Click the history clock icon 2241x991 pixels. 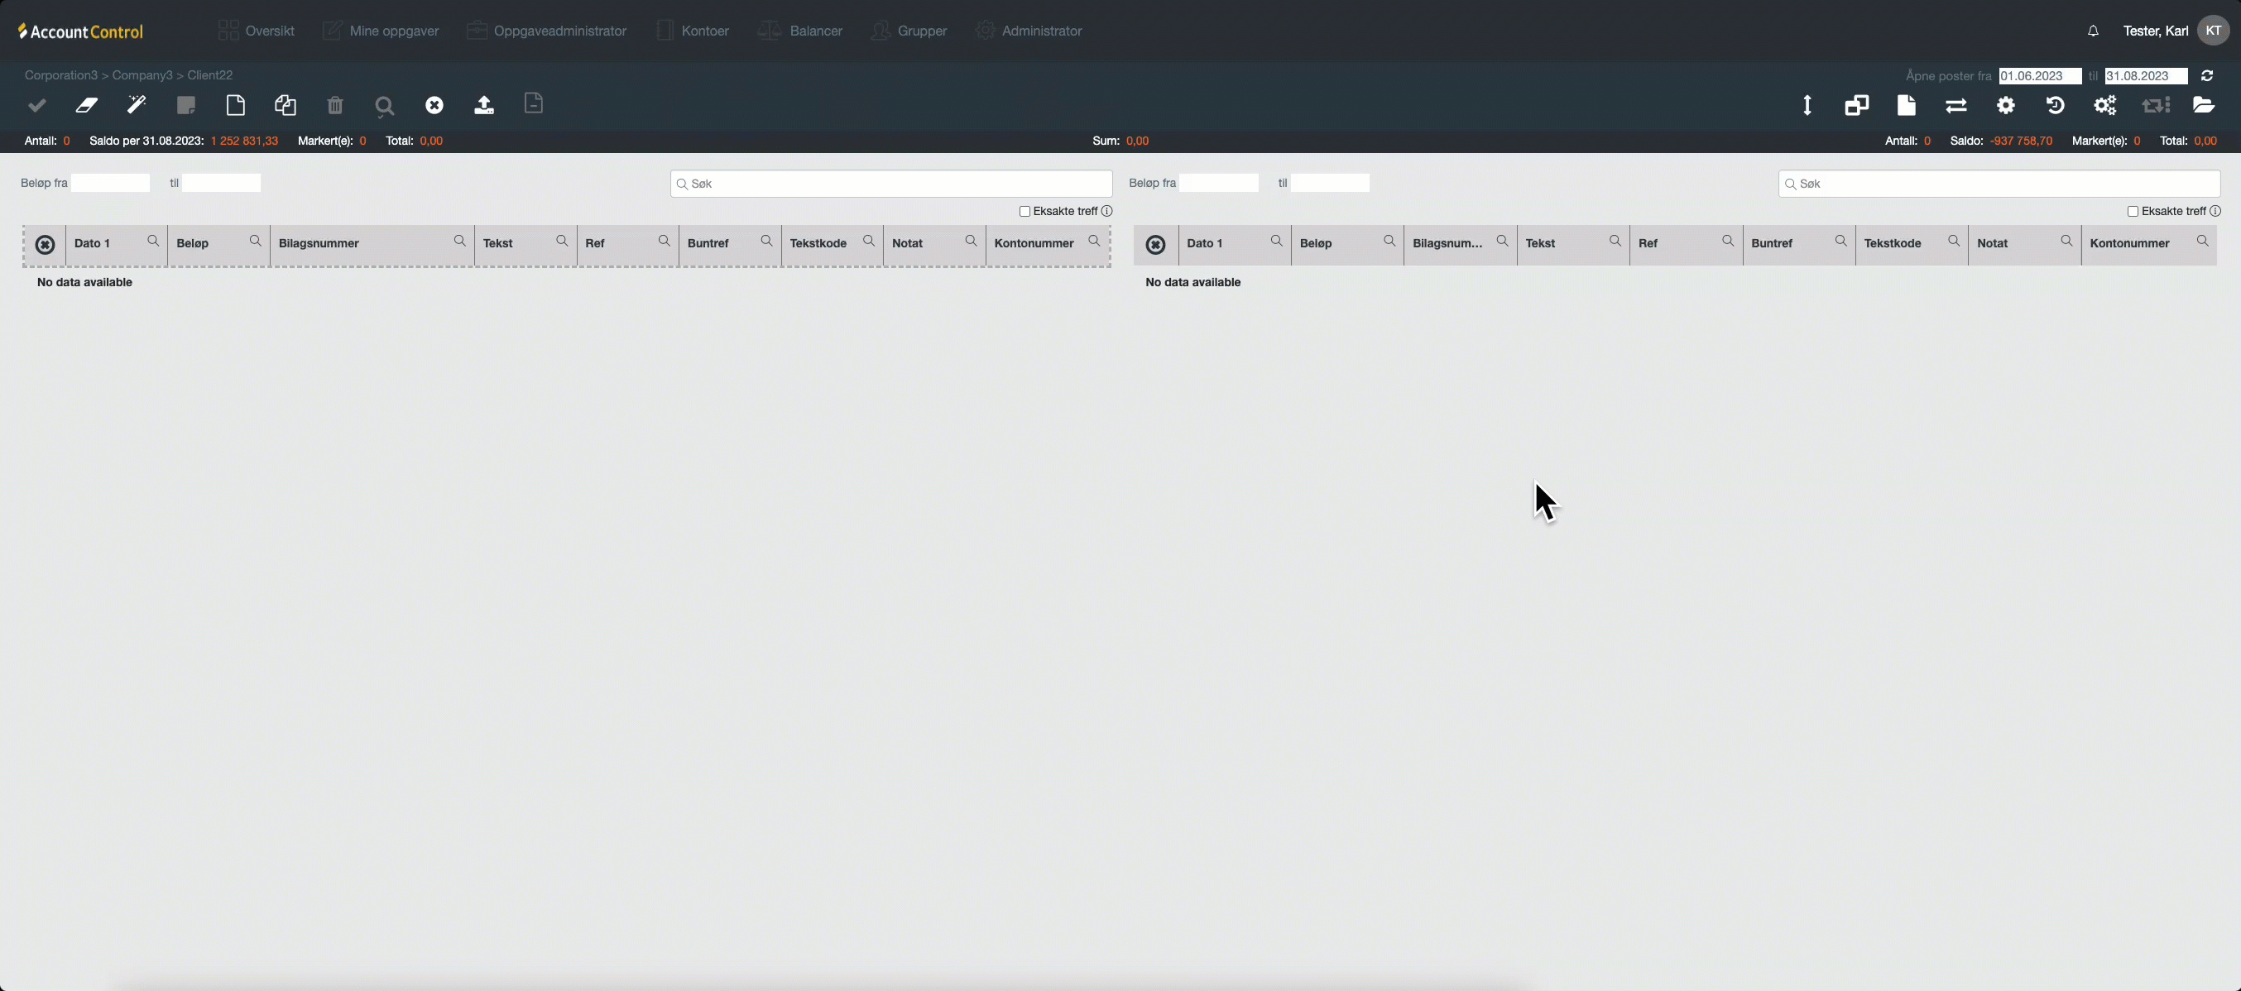(2056, 105)
